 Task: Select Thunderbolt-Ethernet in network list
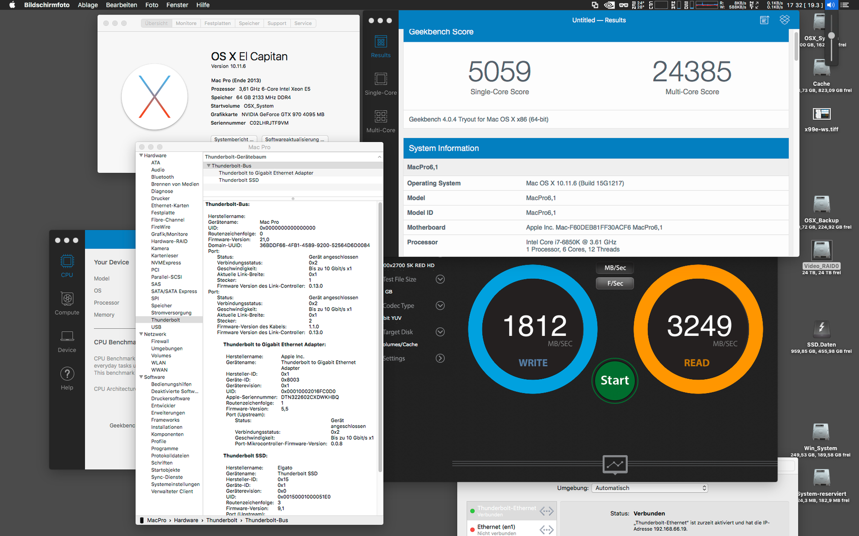coord(512,511)
